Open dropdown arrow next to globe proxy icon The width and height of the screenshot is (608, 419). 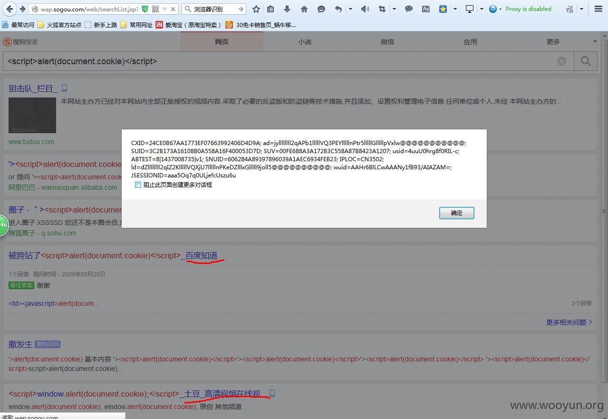pos(500,9)
